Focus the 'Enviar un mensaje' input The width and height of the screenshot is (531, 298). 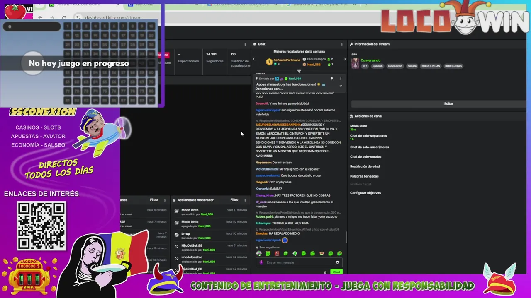click(x=299, y=262)
